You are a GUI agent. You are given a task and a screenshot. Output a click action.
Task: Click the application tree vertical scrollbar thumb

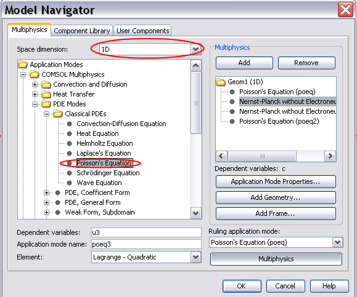[x=196, y=103]
